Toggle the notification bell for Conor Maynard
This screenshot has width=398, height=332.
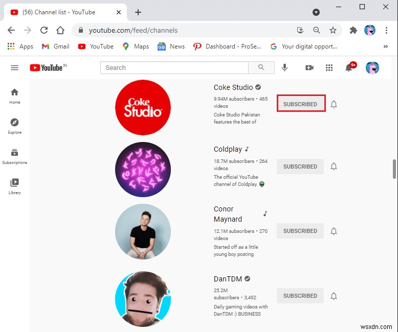(334, 231)
